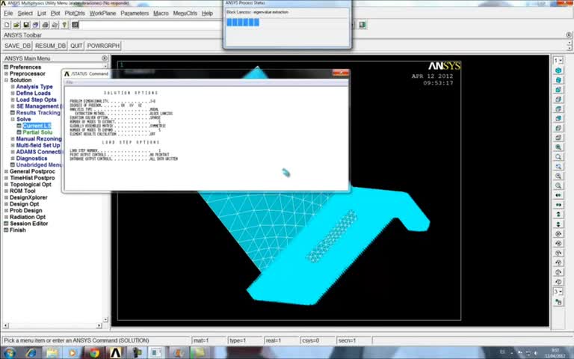This screenshot has height=359, width=574.
Task: Click the SAVE_DB toolbar button
Action: [17, 46]
